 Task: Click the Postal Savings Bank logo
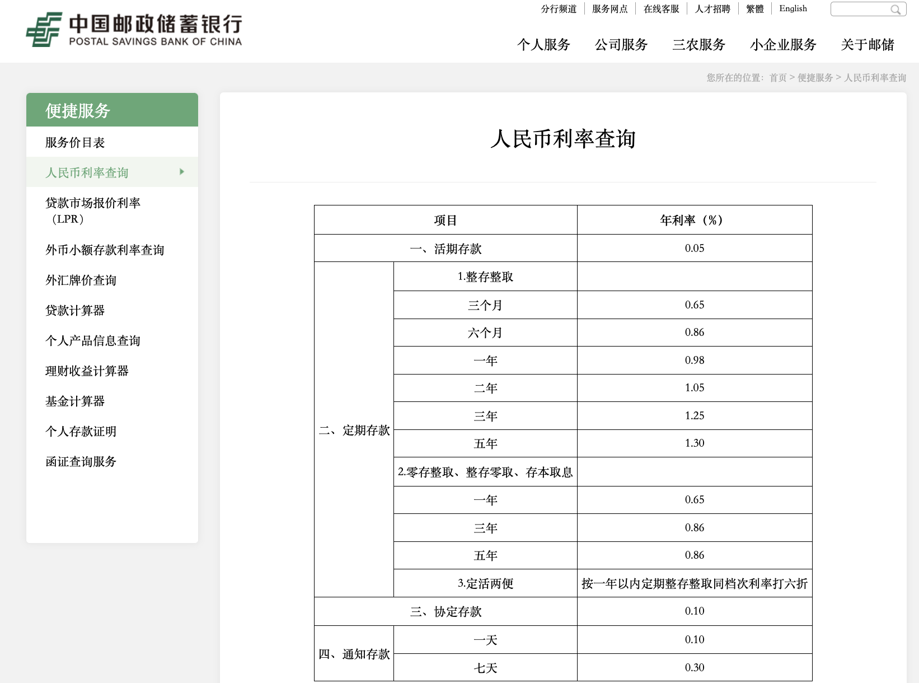click(x=134, y=30)
